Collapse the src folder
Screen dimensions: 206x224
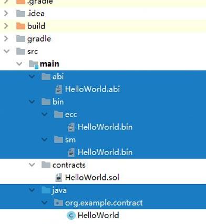coord(6,51)
